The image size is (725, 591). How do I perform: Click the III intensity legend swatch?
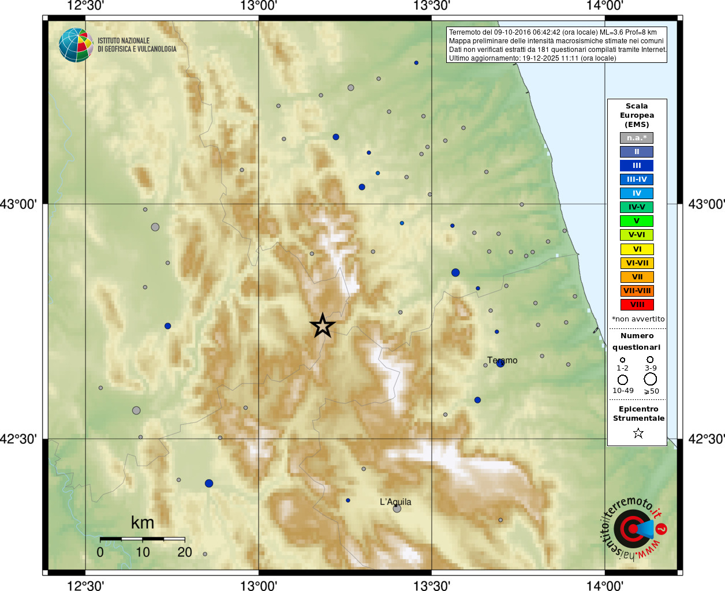click(x=637, y=166)
